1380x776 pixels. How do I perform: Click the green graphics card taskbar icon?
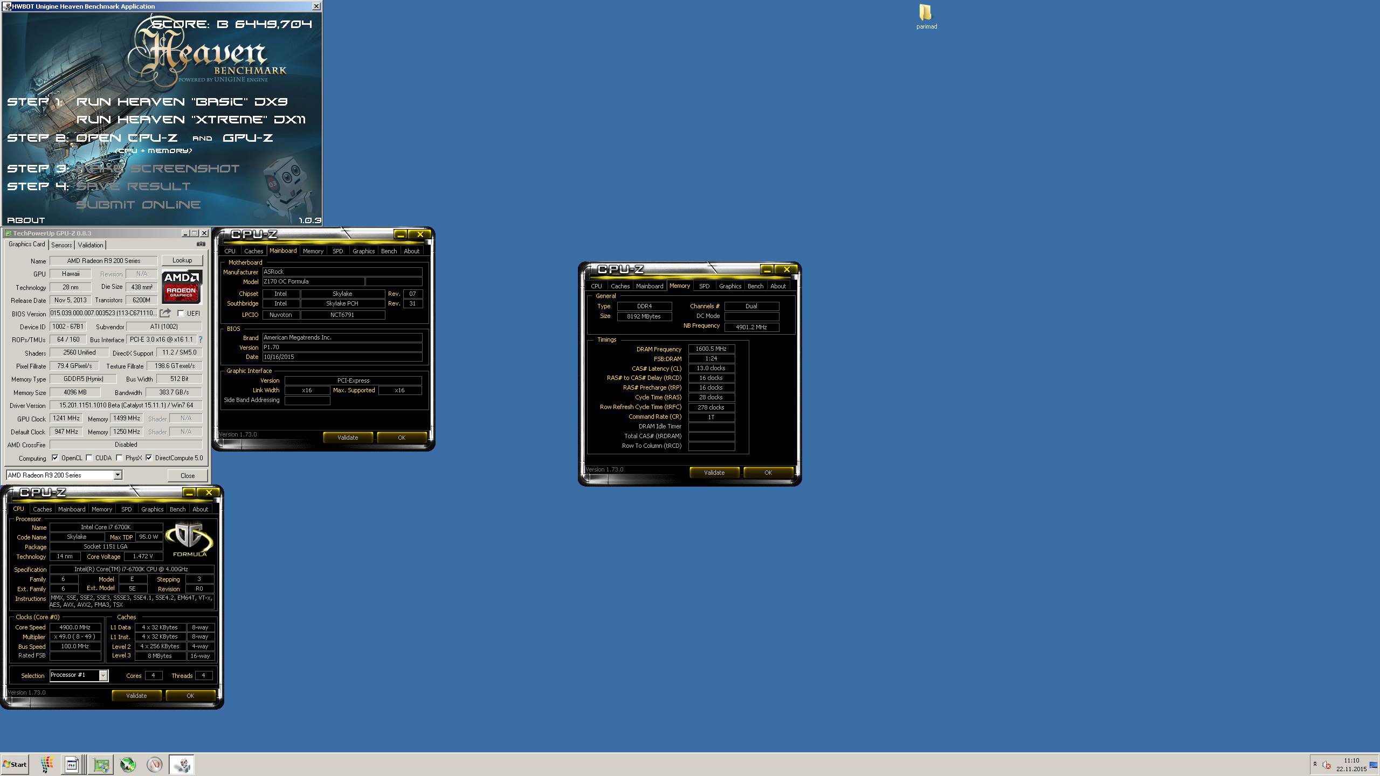point(101,764)
